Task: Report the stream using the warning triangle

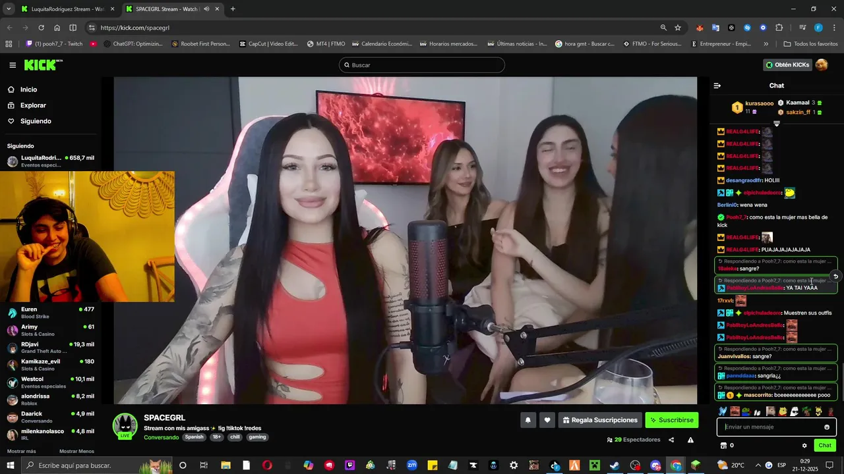Action: tap(690, 440)
